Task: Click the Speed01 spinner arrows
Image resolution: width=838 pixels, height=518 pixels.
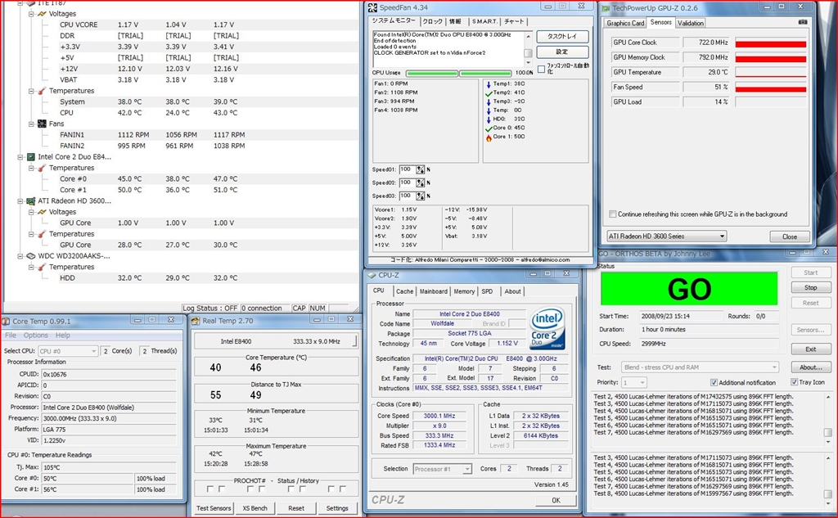Action: point(421,169)
